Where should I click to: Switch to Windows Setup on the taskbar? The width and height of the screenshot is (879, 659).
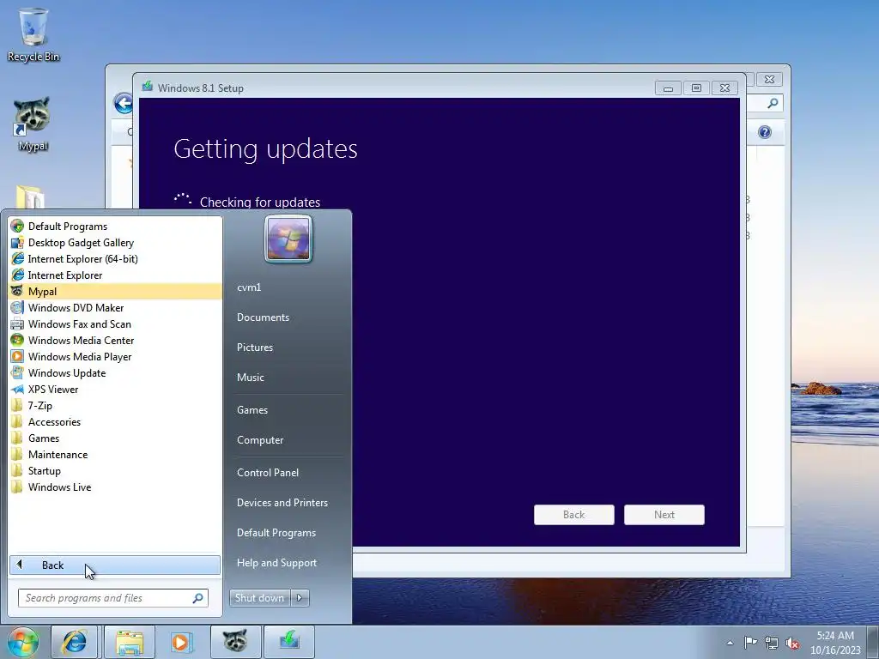click(x=289, y=642)
